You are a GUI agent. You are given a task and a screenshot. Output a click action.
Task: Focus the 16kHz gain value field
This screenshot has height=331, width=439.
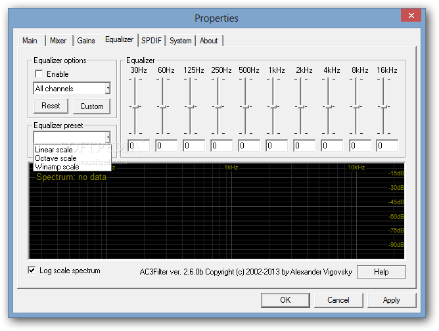coord(387,146)
